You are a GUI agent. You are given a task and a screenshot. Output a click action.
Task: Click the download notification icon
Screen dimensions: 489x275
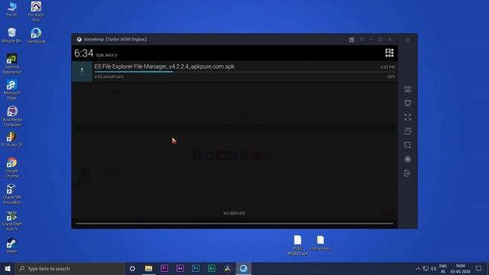[x=82, y=71]
